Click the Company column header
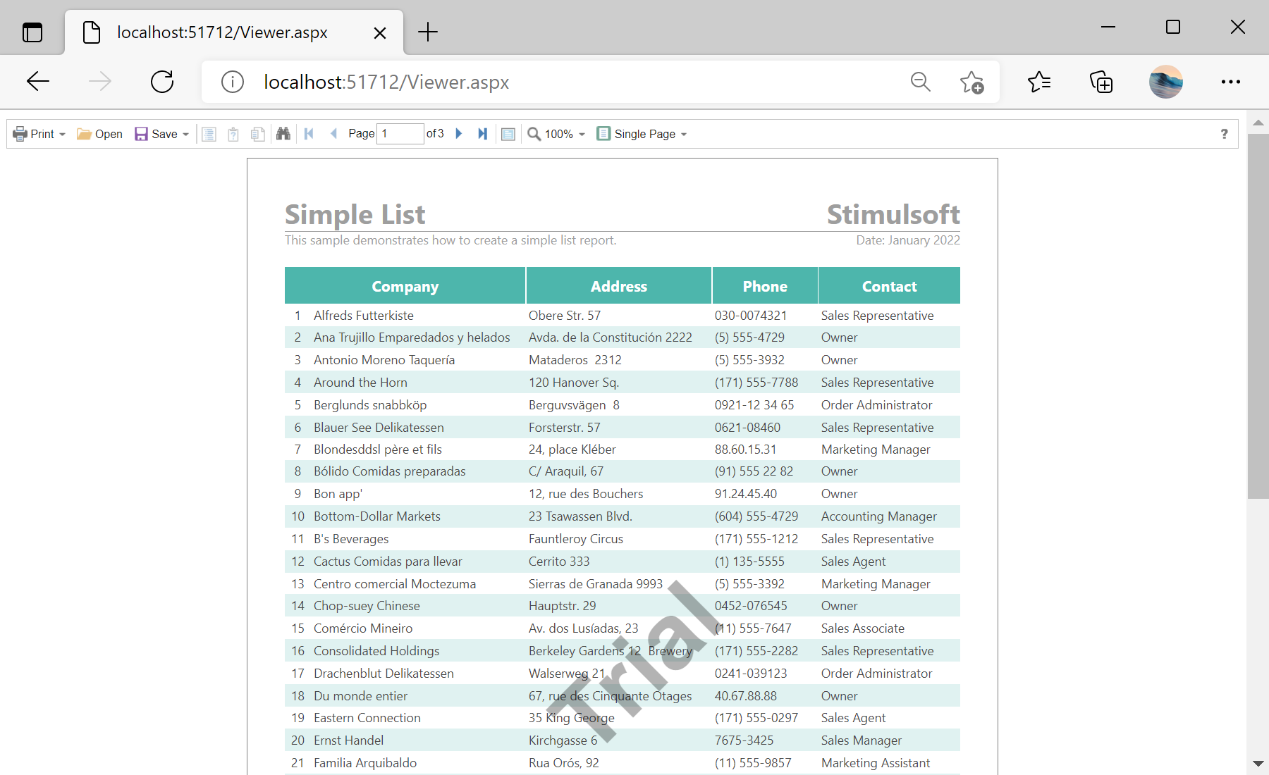 point(405,286)
